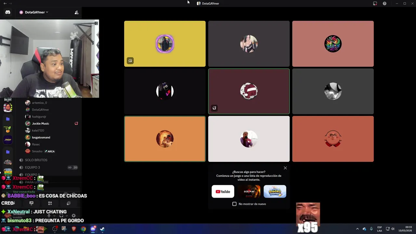Select the dark grey tile with monochrome avatar

point(333,91)
